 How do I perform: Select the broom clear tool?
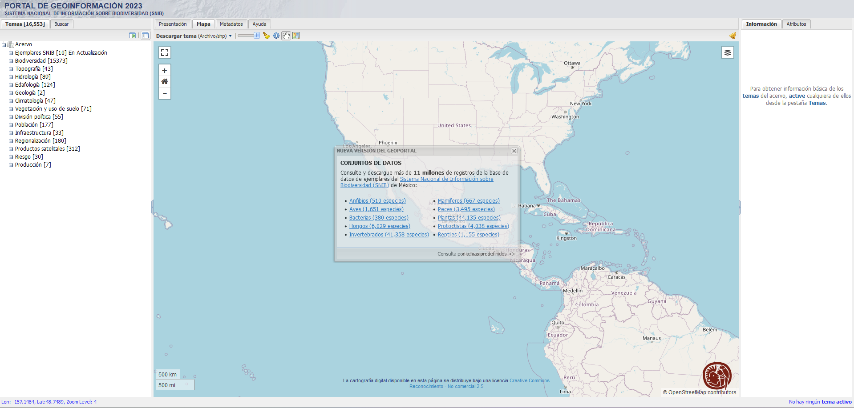(x=267, y=36)
